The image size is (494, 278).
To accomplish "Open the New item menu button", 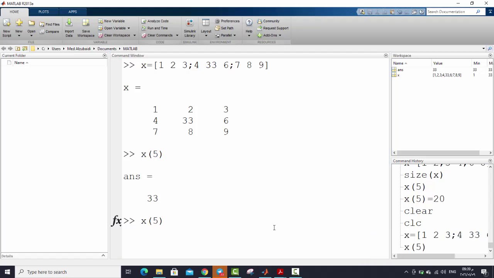I will [x=19, y=28].
